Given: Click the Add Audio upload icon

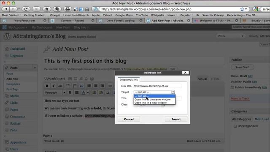Looking at the screenshot, I should 81,79.
